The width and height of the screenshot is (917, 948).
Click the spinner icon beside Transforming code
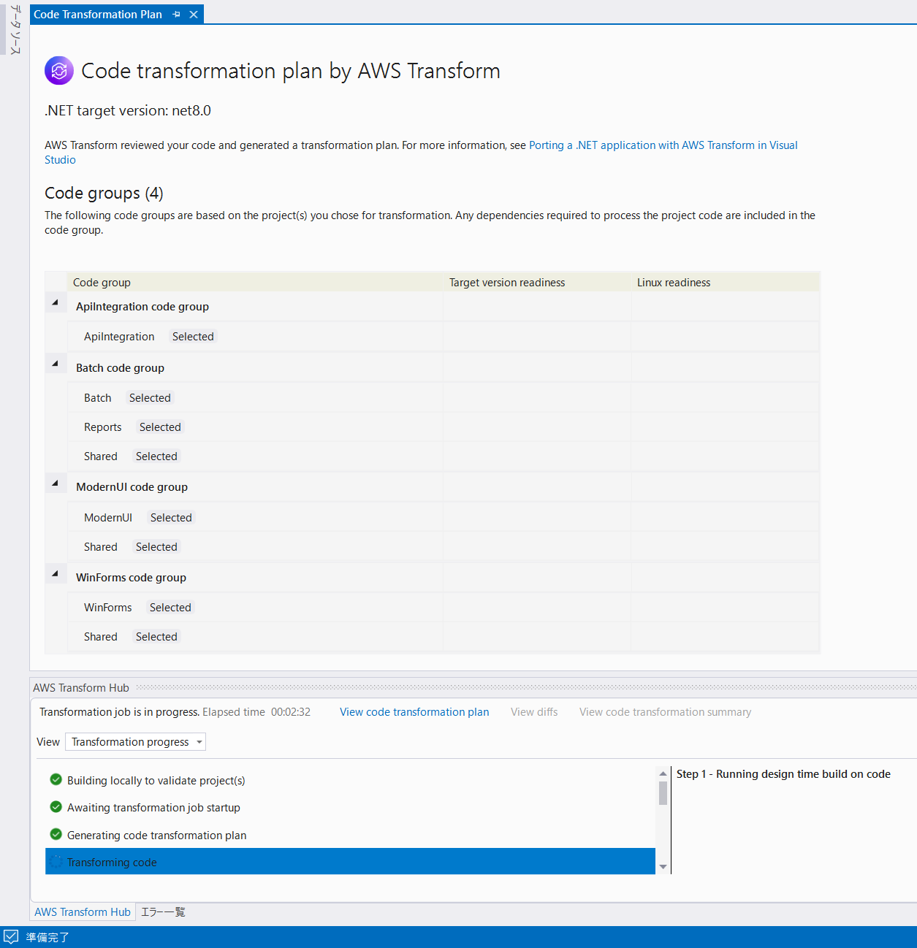[x=56, y=862]
